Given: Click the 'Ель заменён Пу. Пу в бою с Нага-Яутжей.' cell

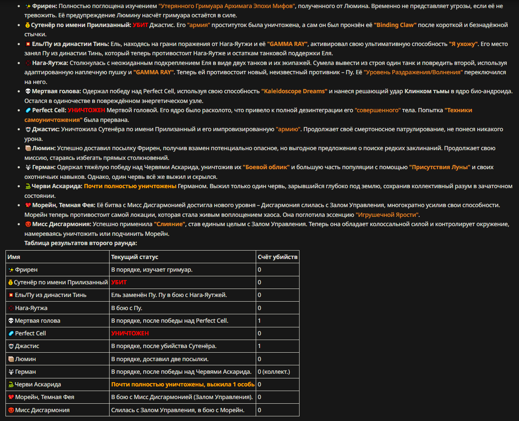Looking at the screenshot, I should click(182, 295).
